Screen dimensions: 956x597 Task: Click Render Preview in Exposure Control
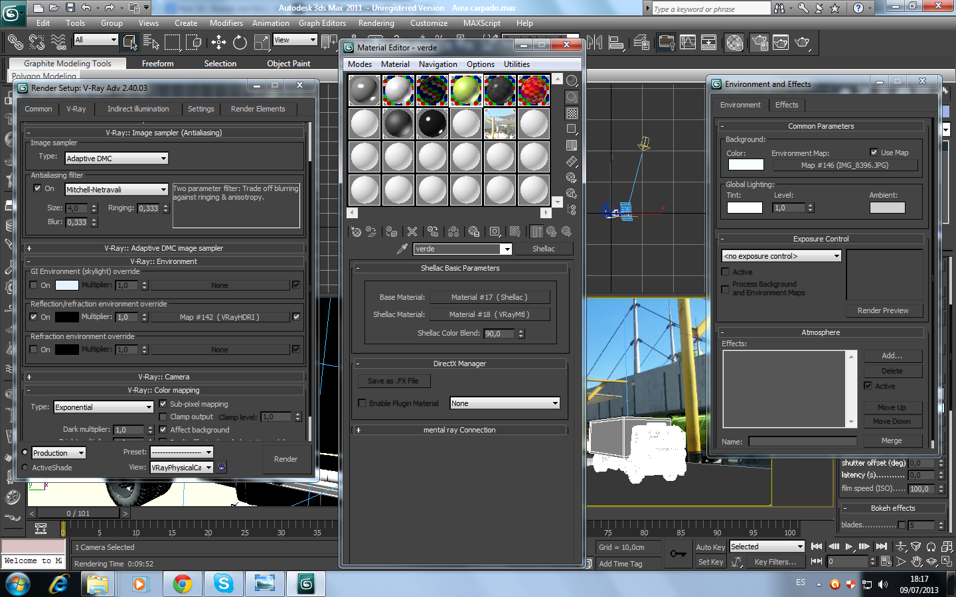[x=883, y=310]
